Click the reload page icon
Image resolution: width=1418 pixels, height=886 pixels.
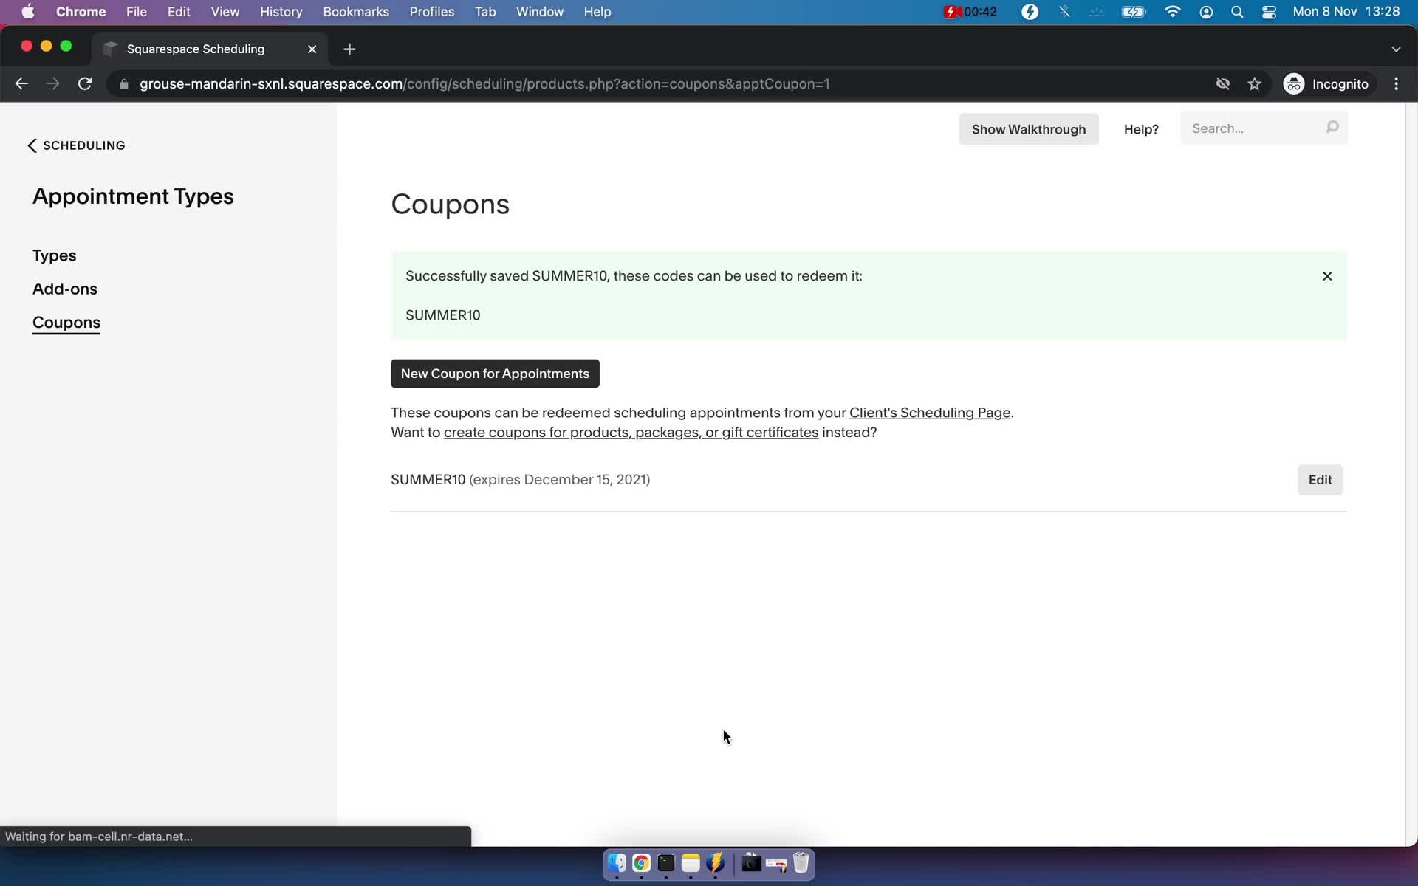[x=86, y=83]
